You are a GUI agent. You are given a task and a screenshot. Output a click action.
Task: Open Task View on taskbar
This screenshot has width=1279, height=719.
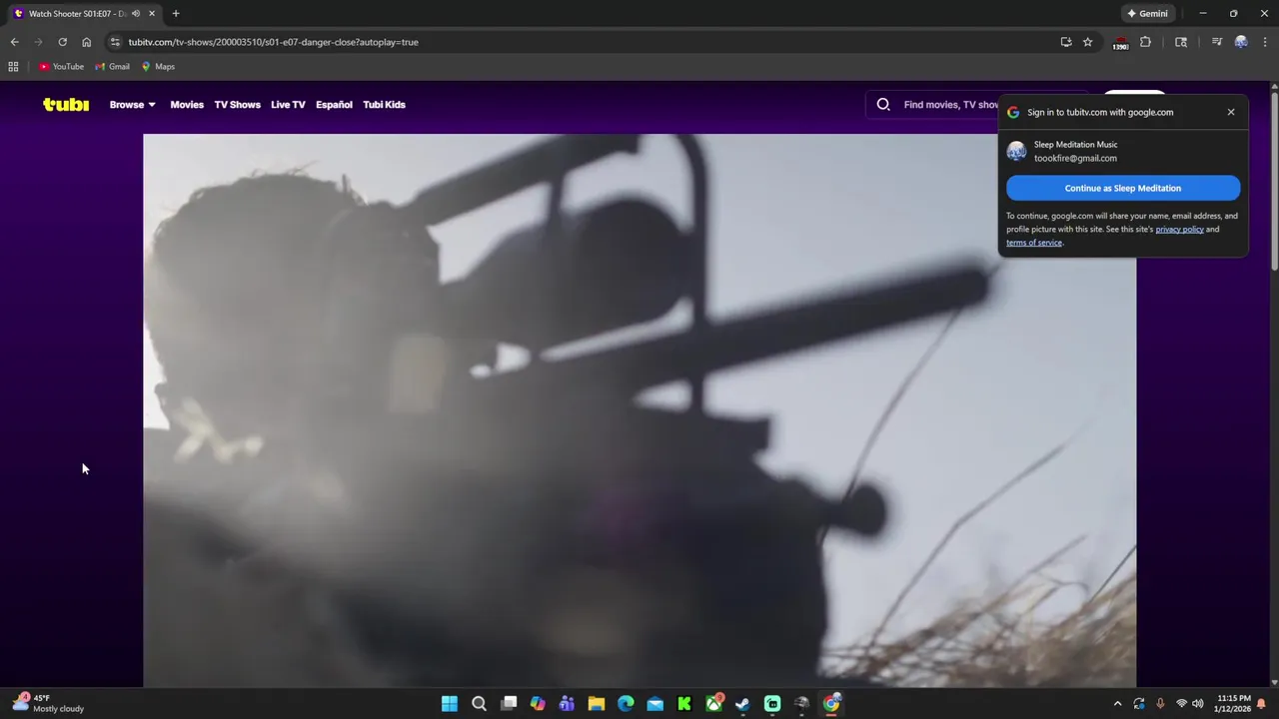(x=509, y=704)
